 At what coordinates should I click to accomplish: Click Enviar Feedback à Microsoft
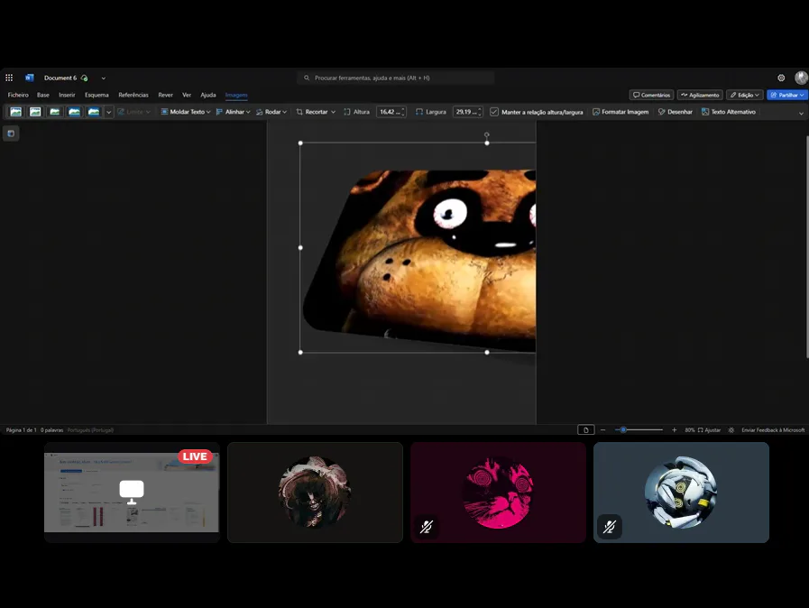click(773, 430)
